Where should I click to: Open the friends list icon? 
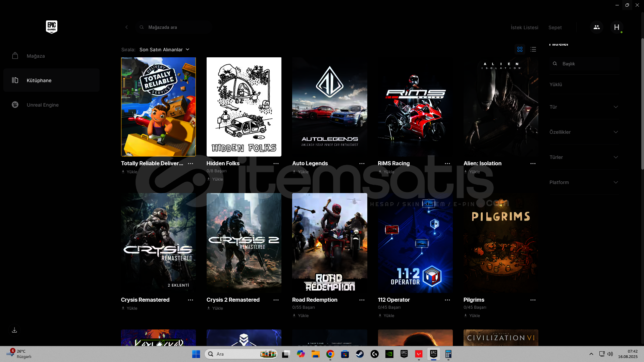[x=596, y=27]
